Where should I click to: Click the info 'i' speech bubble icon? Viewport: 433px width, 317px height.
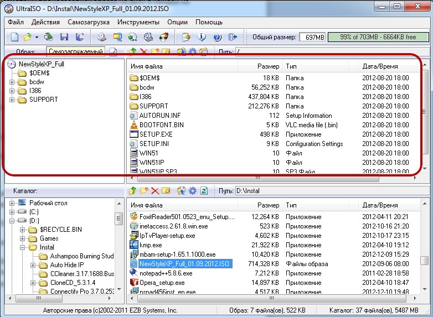tap(202, 37)
